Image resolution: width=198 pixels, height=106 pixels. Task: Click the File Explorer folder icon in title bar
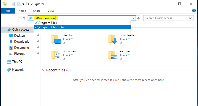pos(5,4)
